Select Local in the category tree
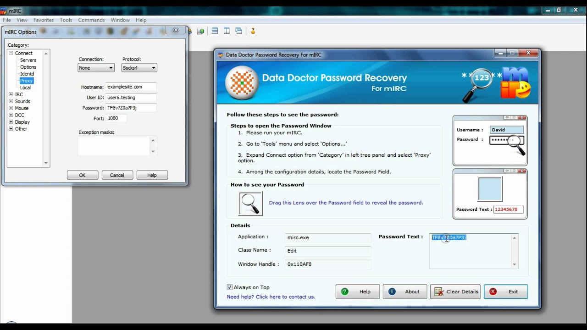The width and height of the screenshot is (587, 330). [25, 88]
